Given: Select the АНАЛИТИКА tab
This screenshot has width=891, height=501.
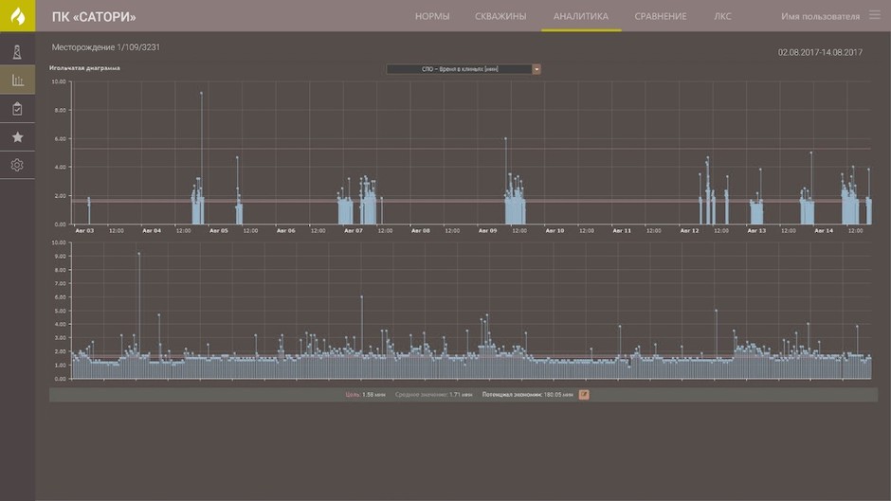Looking at the screenshot, I should (x=581, y=16).
